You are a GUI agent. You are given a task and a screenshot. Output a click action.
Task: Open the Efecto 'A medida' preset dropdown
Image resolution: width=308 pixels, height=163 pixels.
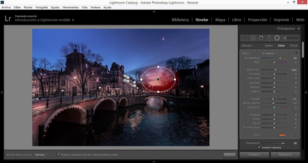(269, 53)
